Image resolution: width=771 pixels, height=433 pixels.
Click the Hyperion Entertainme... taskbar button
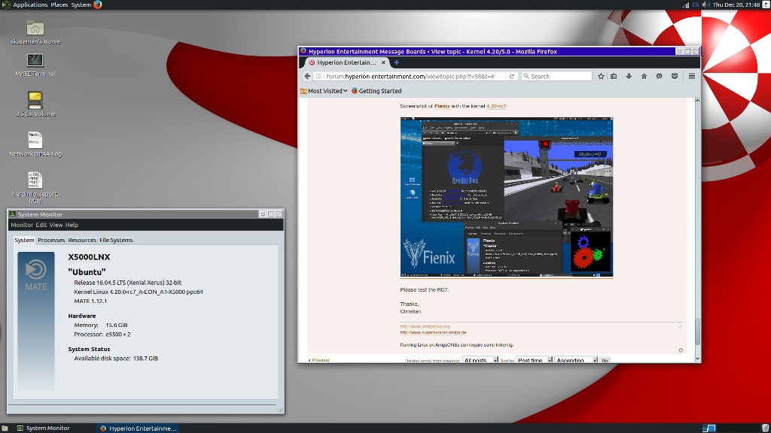point(138,428)
